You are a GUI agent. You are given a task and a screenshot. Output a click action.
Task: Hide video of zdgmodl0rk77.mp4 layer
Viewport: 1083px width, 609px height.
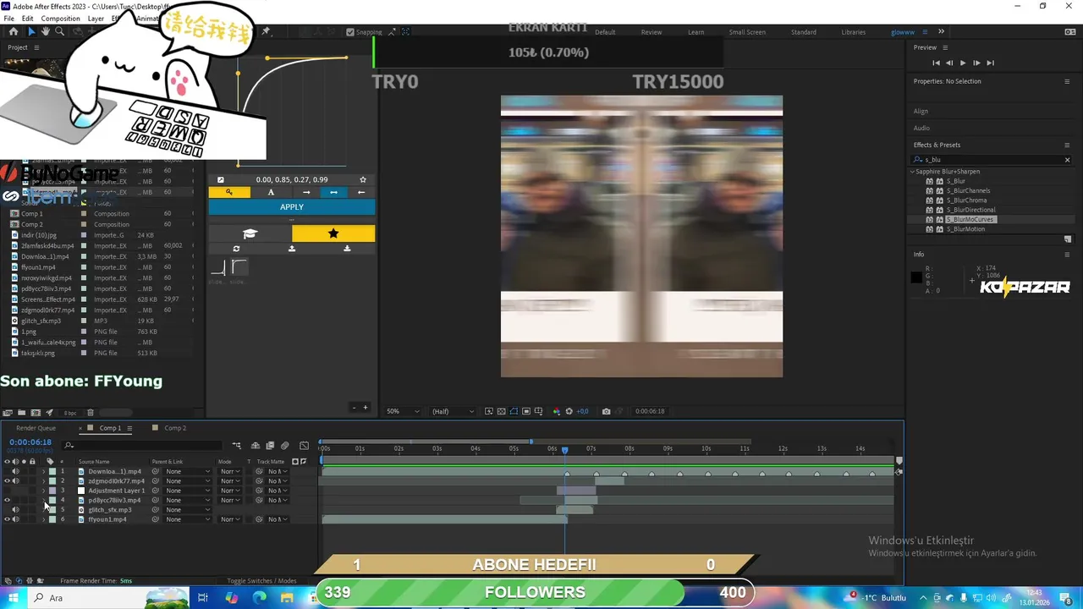coord(7,481)
